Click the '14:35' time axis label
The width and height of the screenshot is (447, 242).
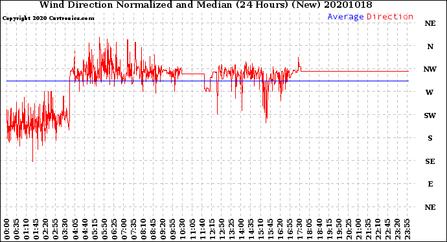251,229
